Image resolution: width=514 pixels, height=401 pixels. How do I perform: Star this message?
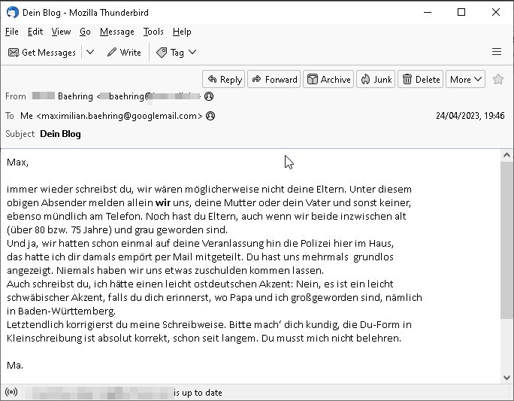[498, 79]
